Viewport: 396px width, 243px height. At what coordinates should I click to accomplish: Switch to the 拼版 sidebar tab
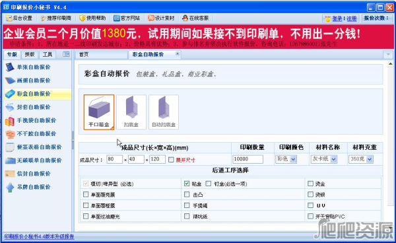point(30,54)
